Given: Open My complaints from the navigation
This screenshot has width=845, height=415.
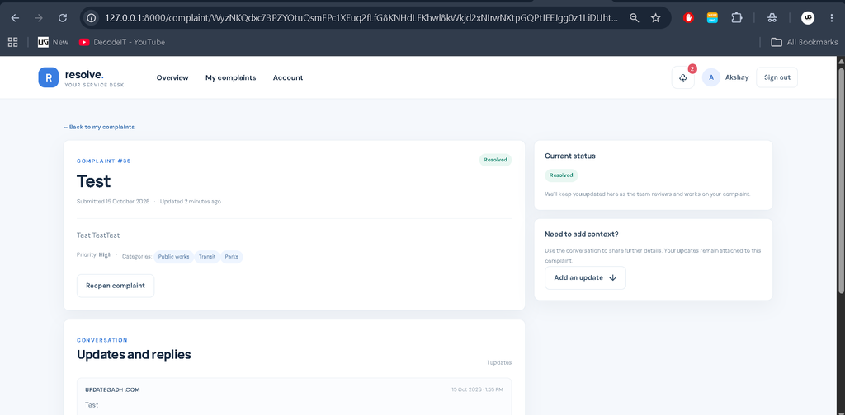Looking at the screenshot, I should (231, 77).
